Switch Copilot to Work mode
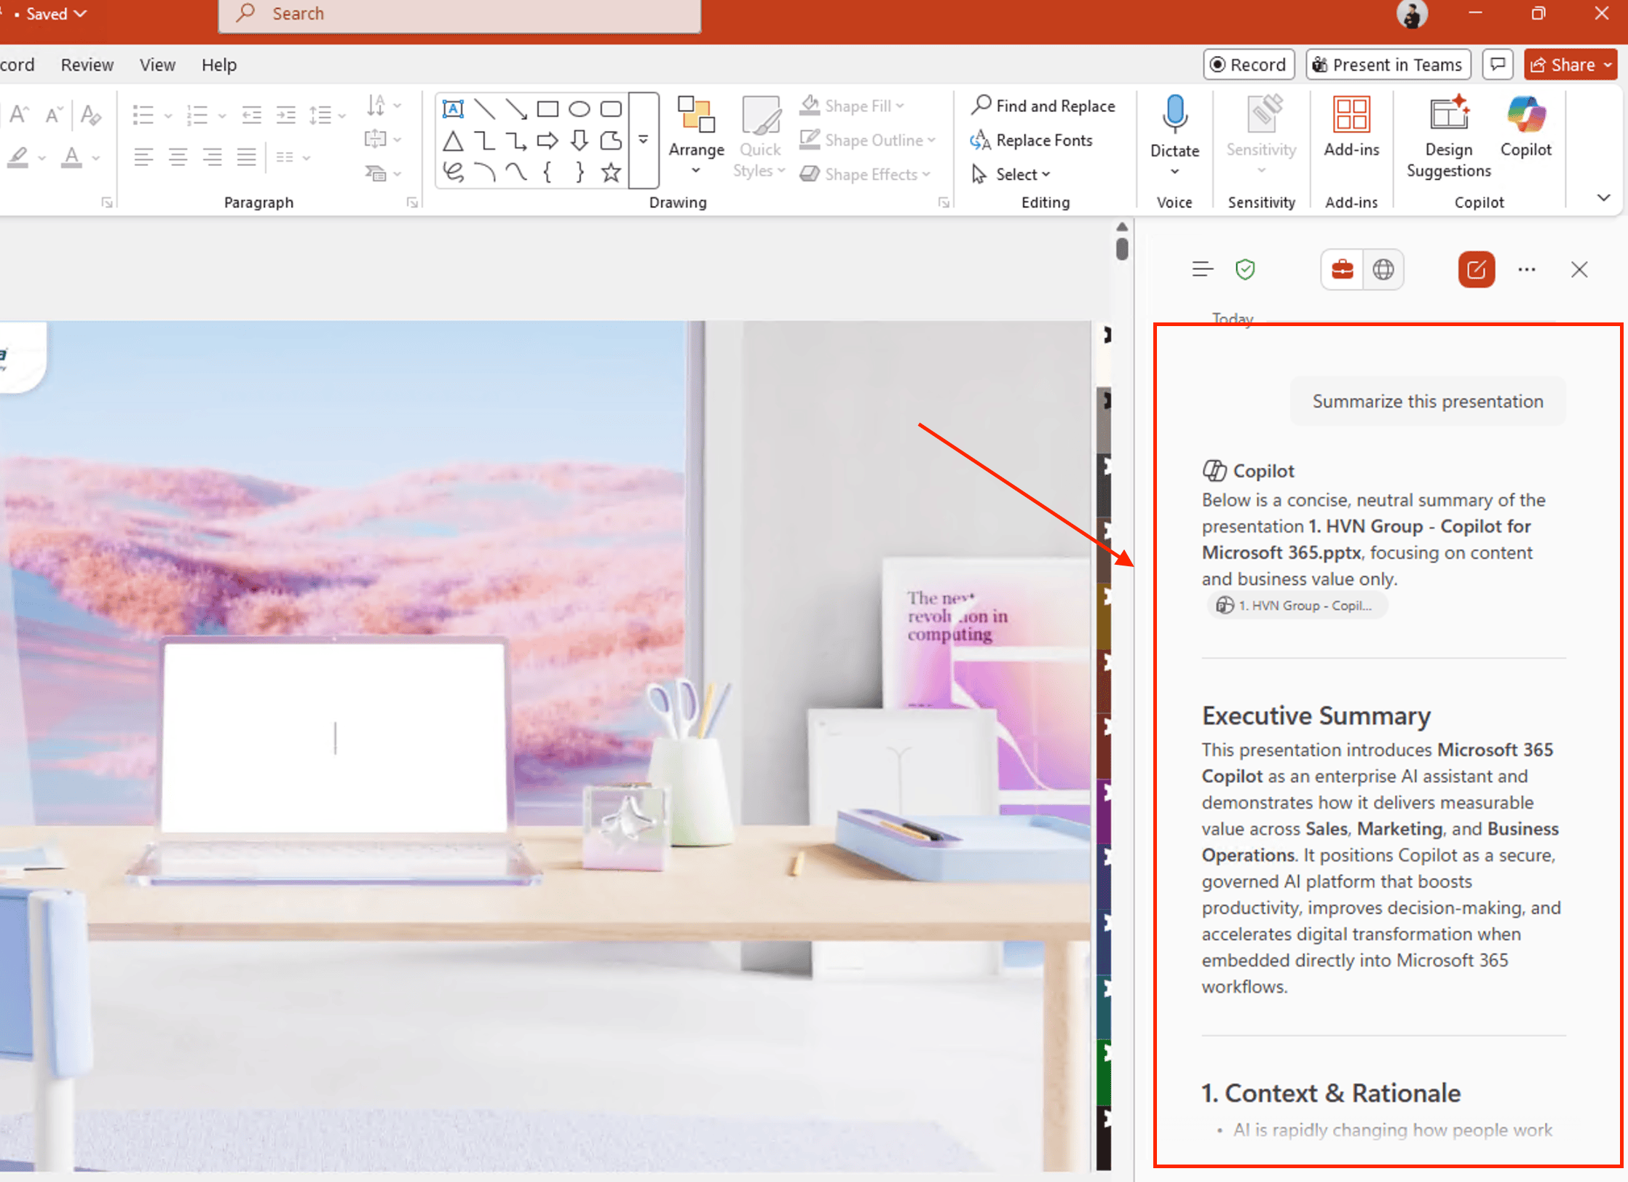 1342,270
